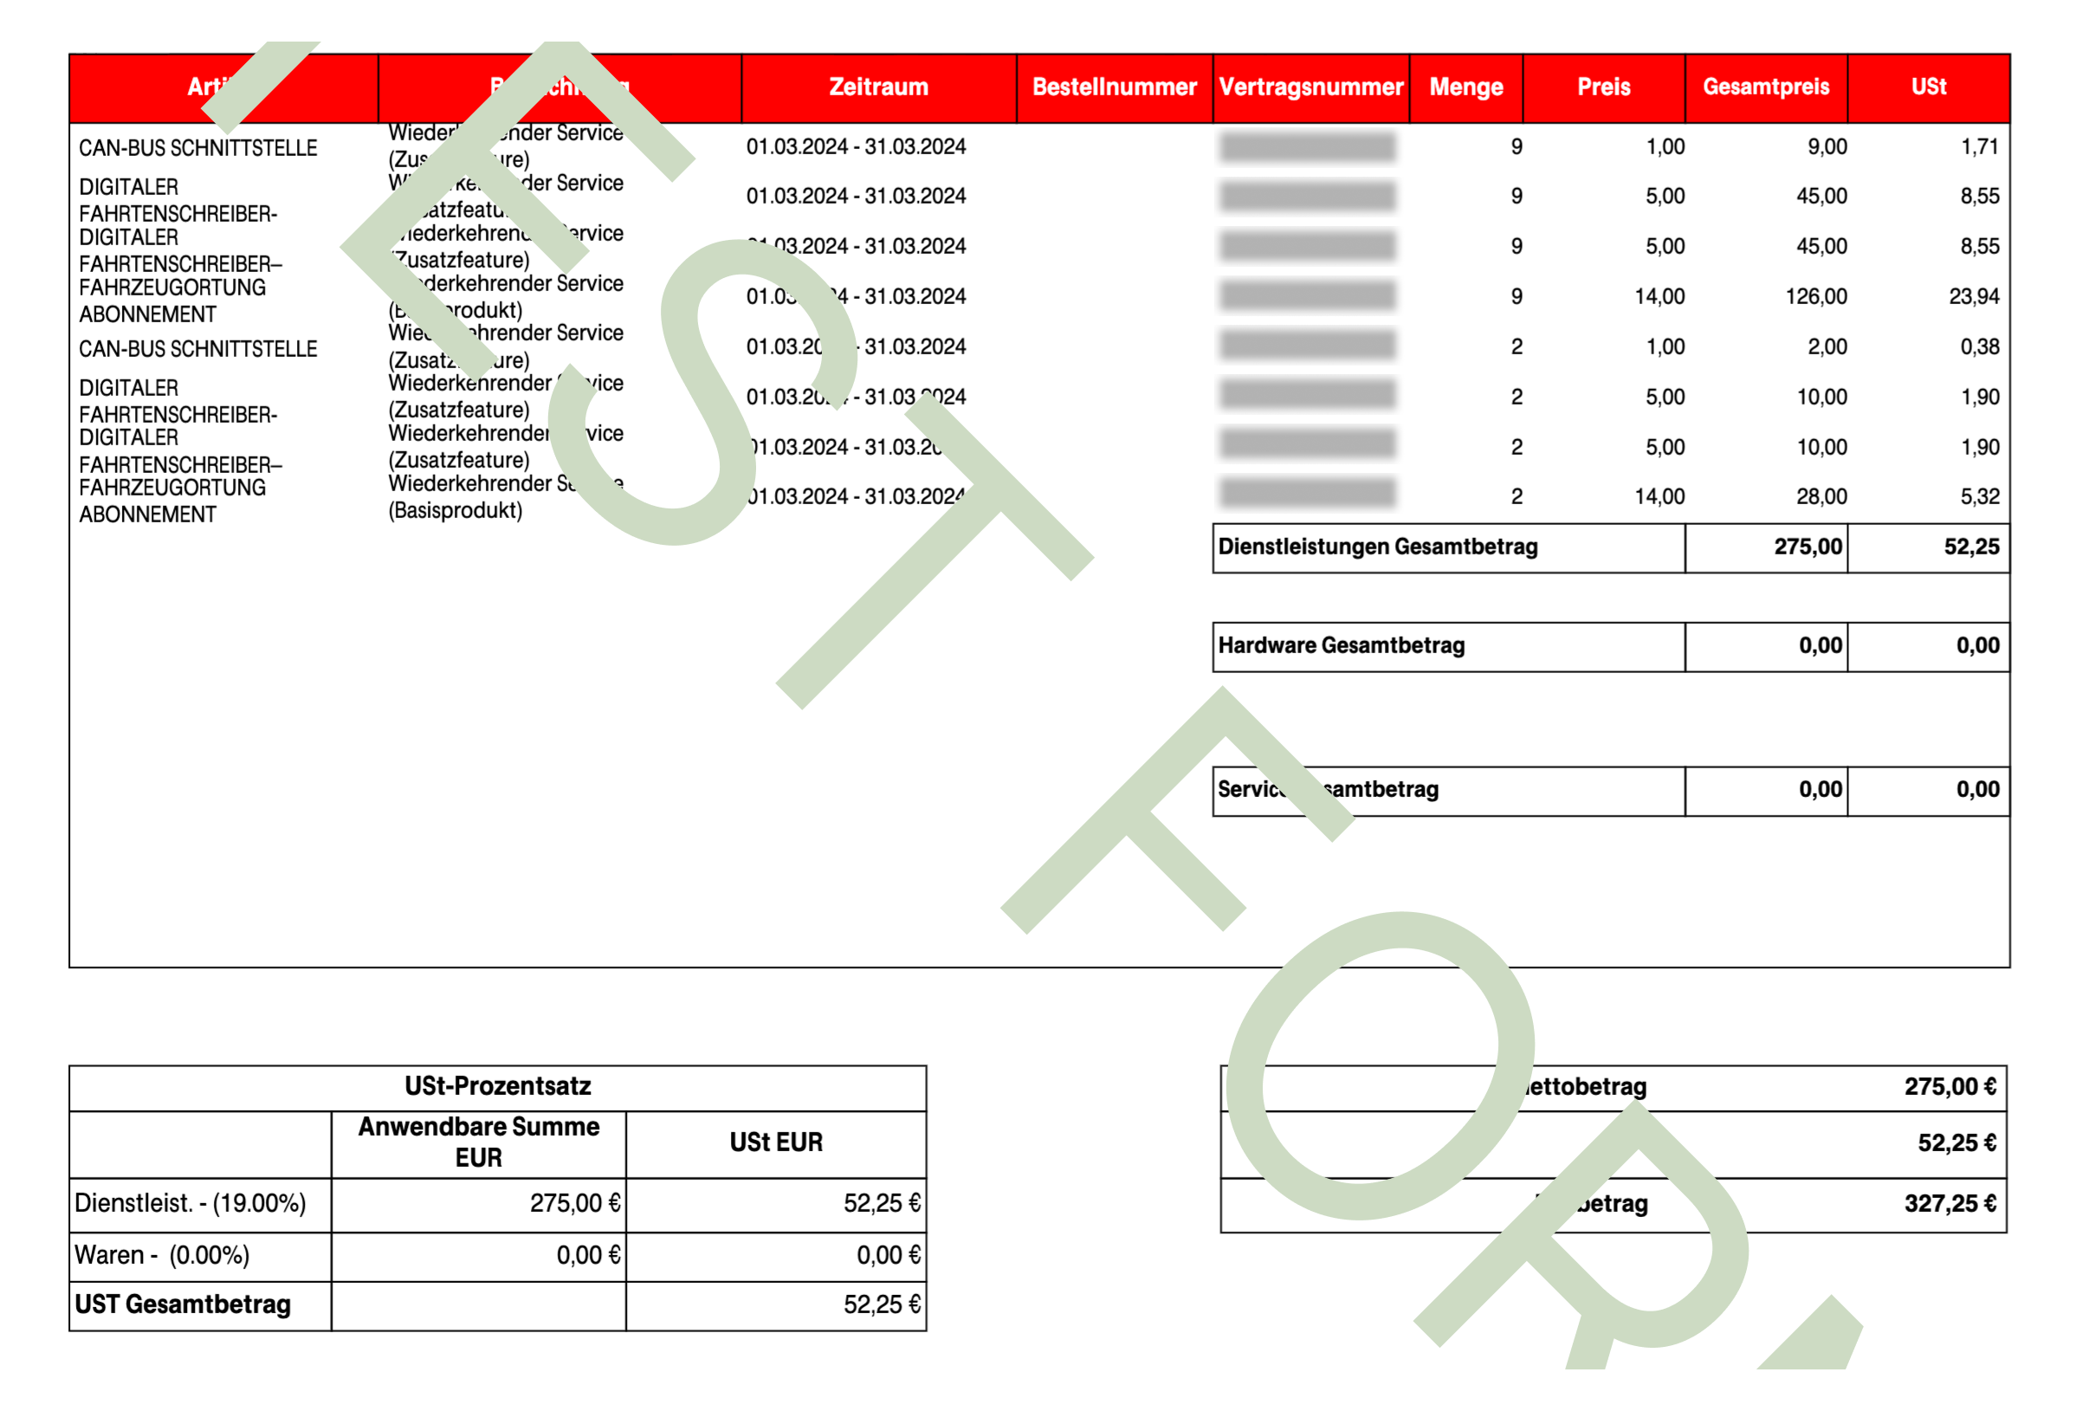Click the "Zeitraum" column header
This screenshot has width=2076, height=1411.
878,87
